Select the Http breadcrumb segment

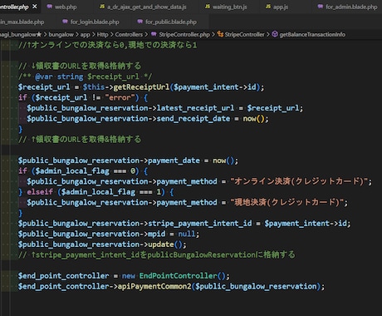[102, 34]
